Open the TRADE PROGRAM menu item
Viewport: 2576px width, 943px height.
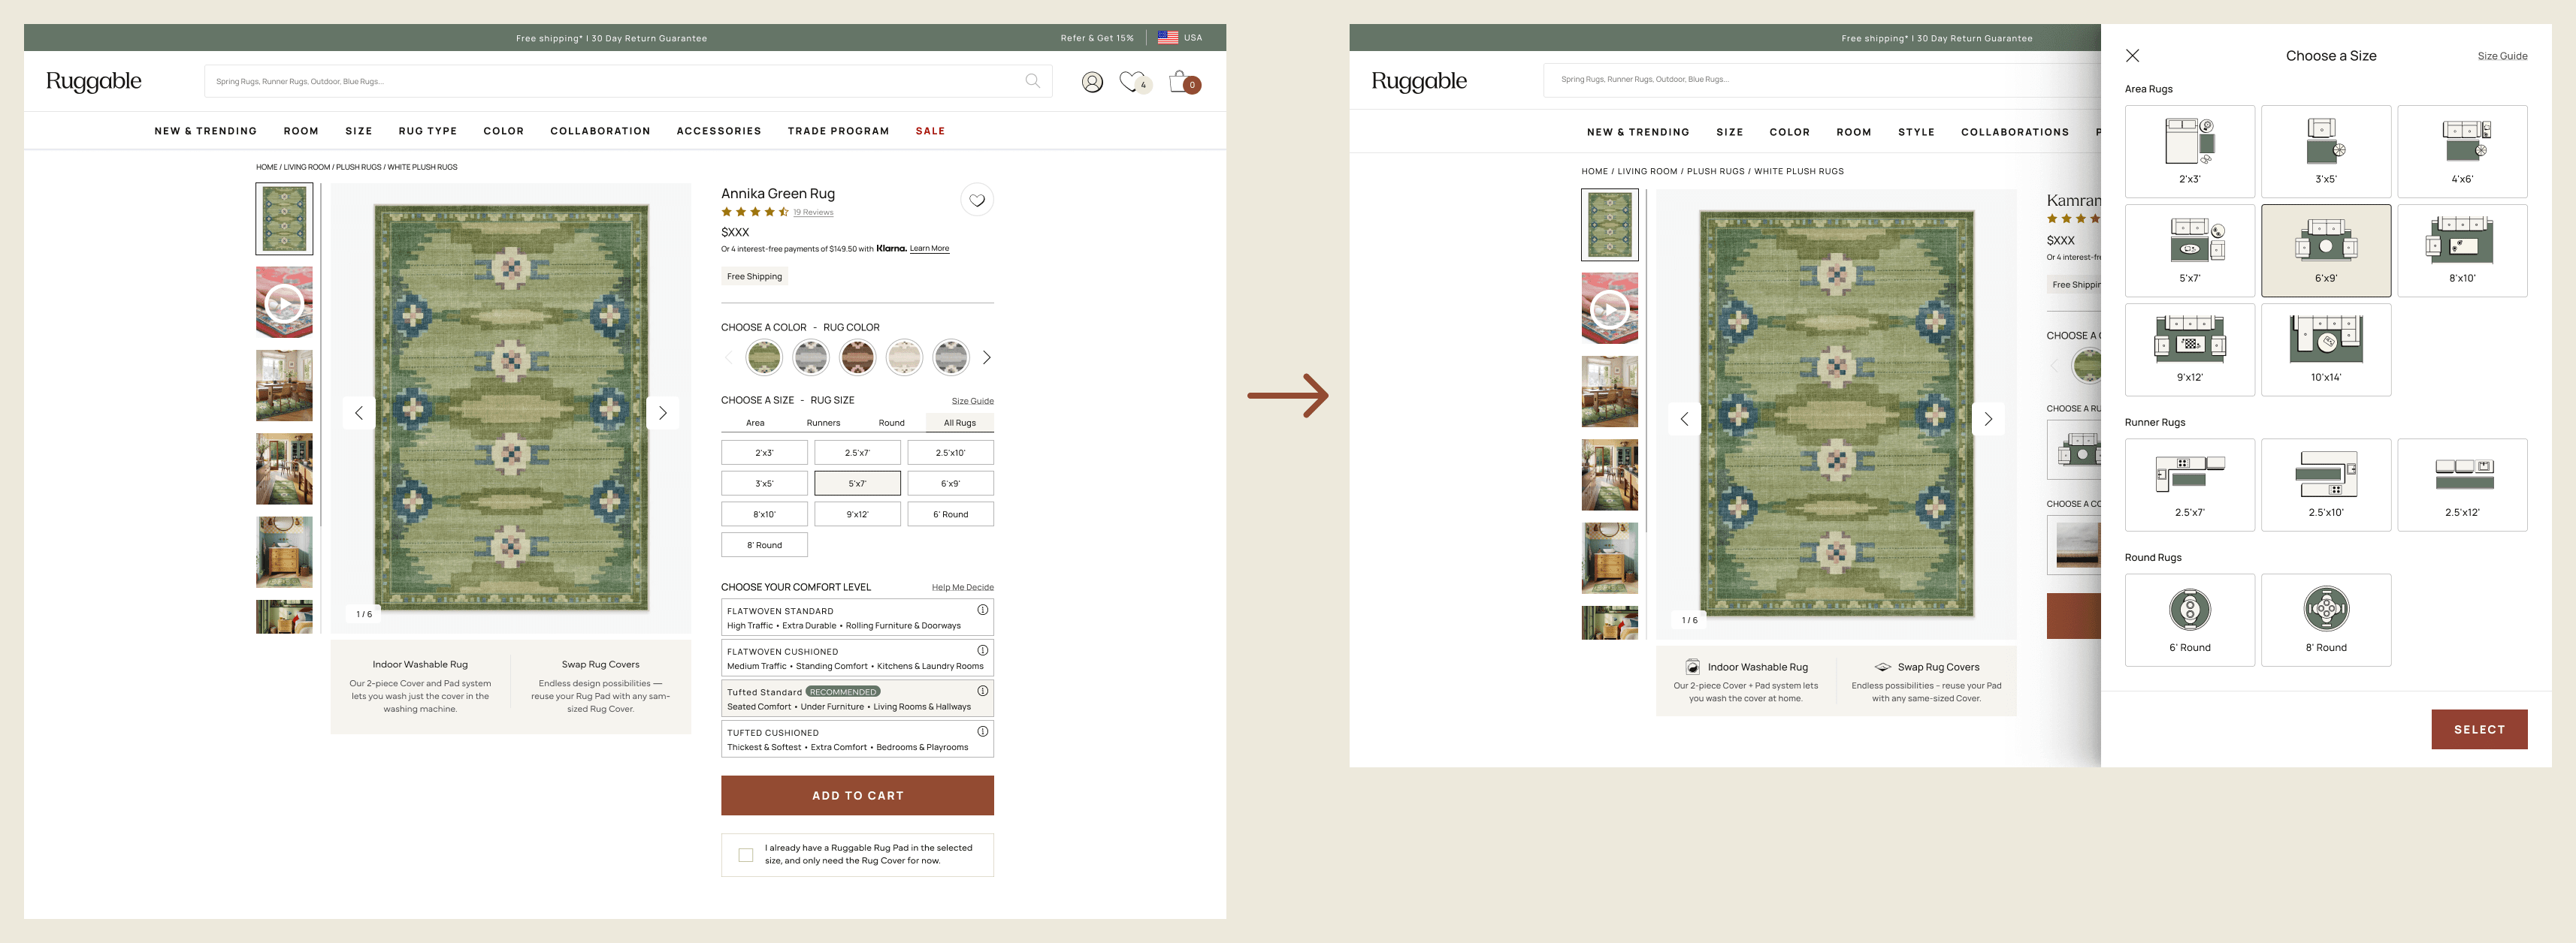pyautogui.click(x=838, y=131)
